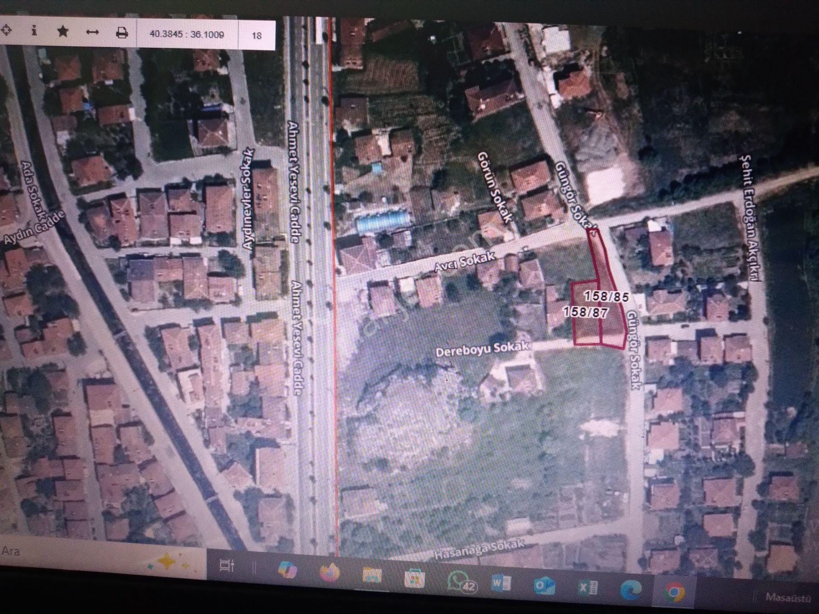Image resolution: width=819 pixels, height=614 pixels.
Task: Open Microsoft Store from the taskbar
Action: tap(414, 579)
